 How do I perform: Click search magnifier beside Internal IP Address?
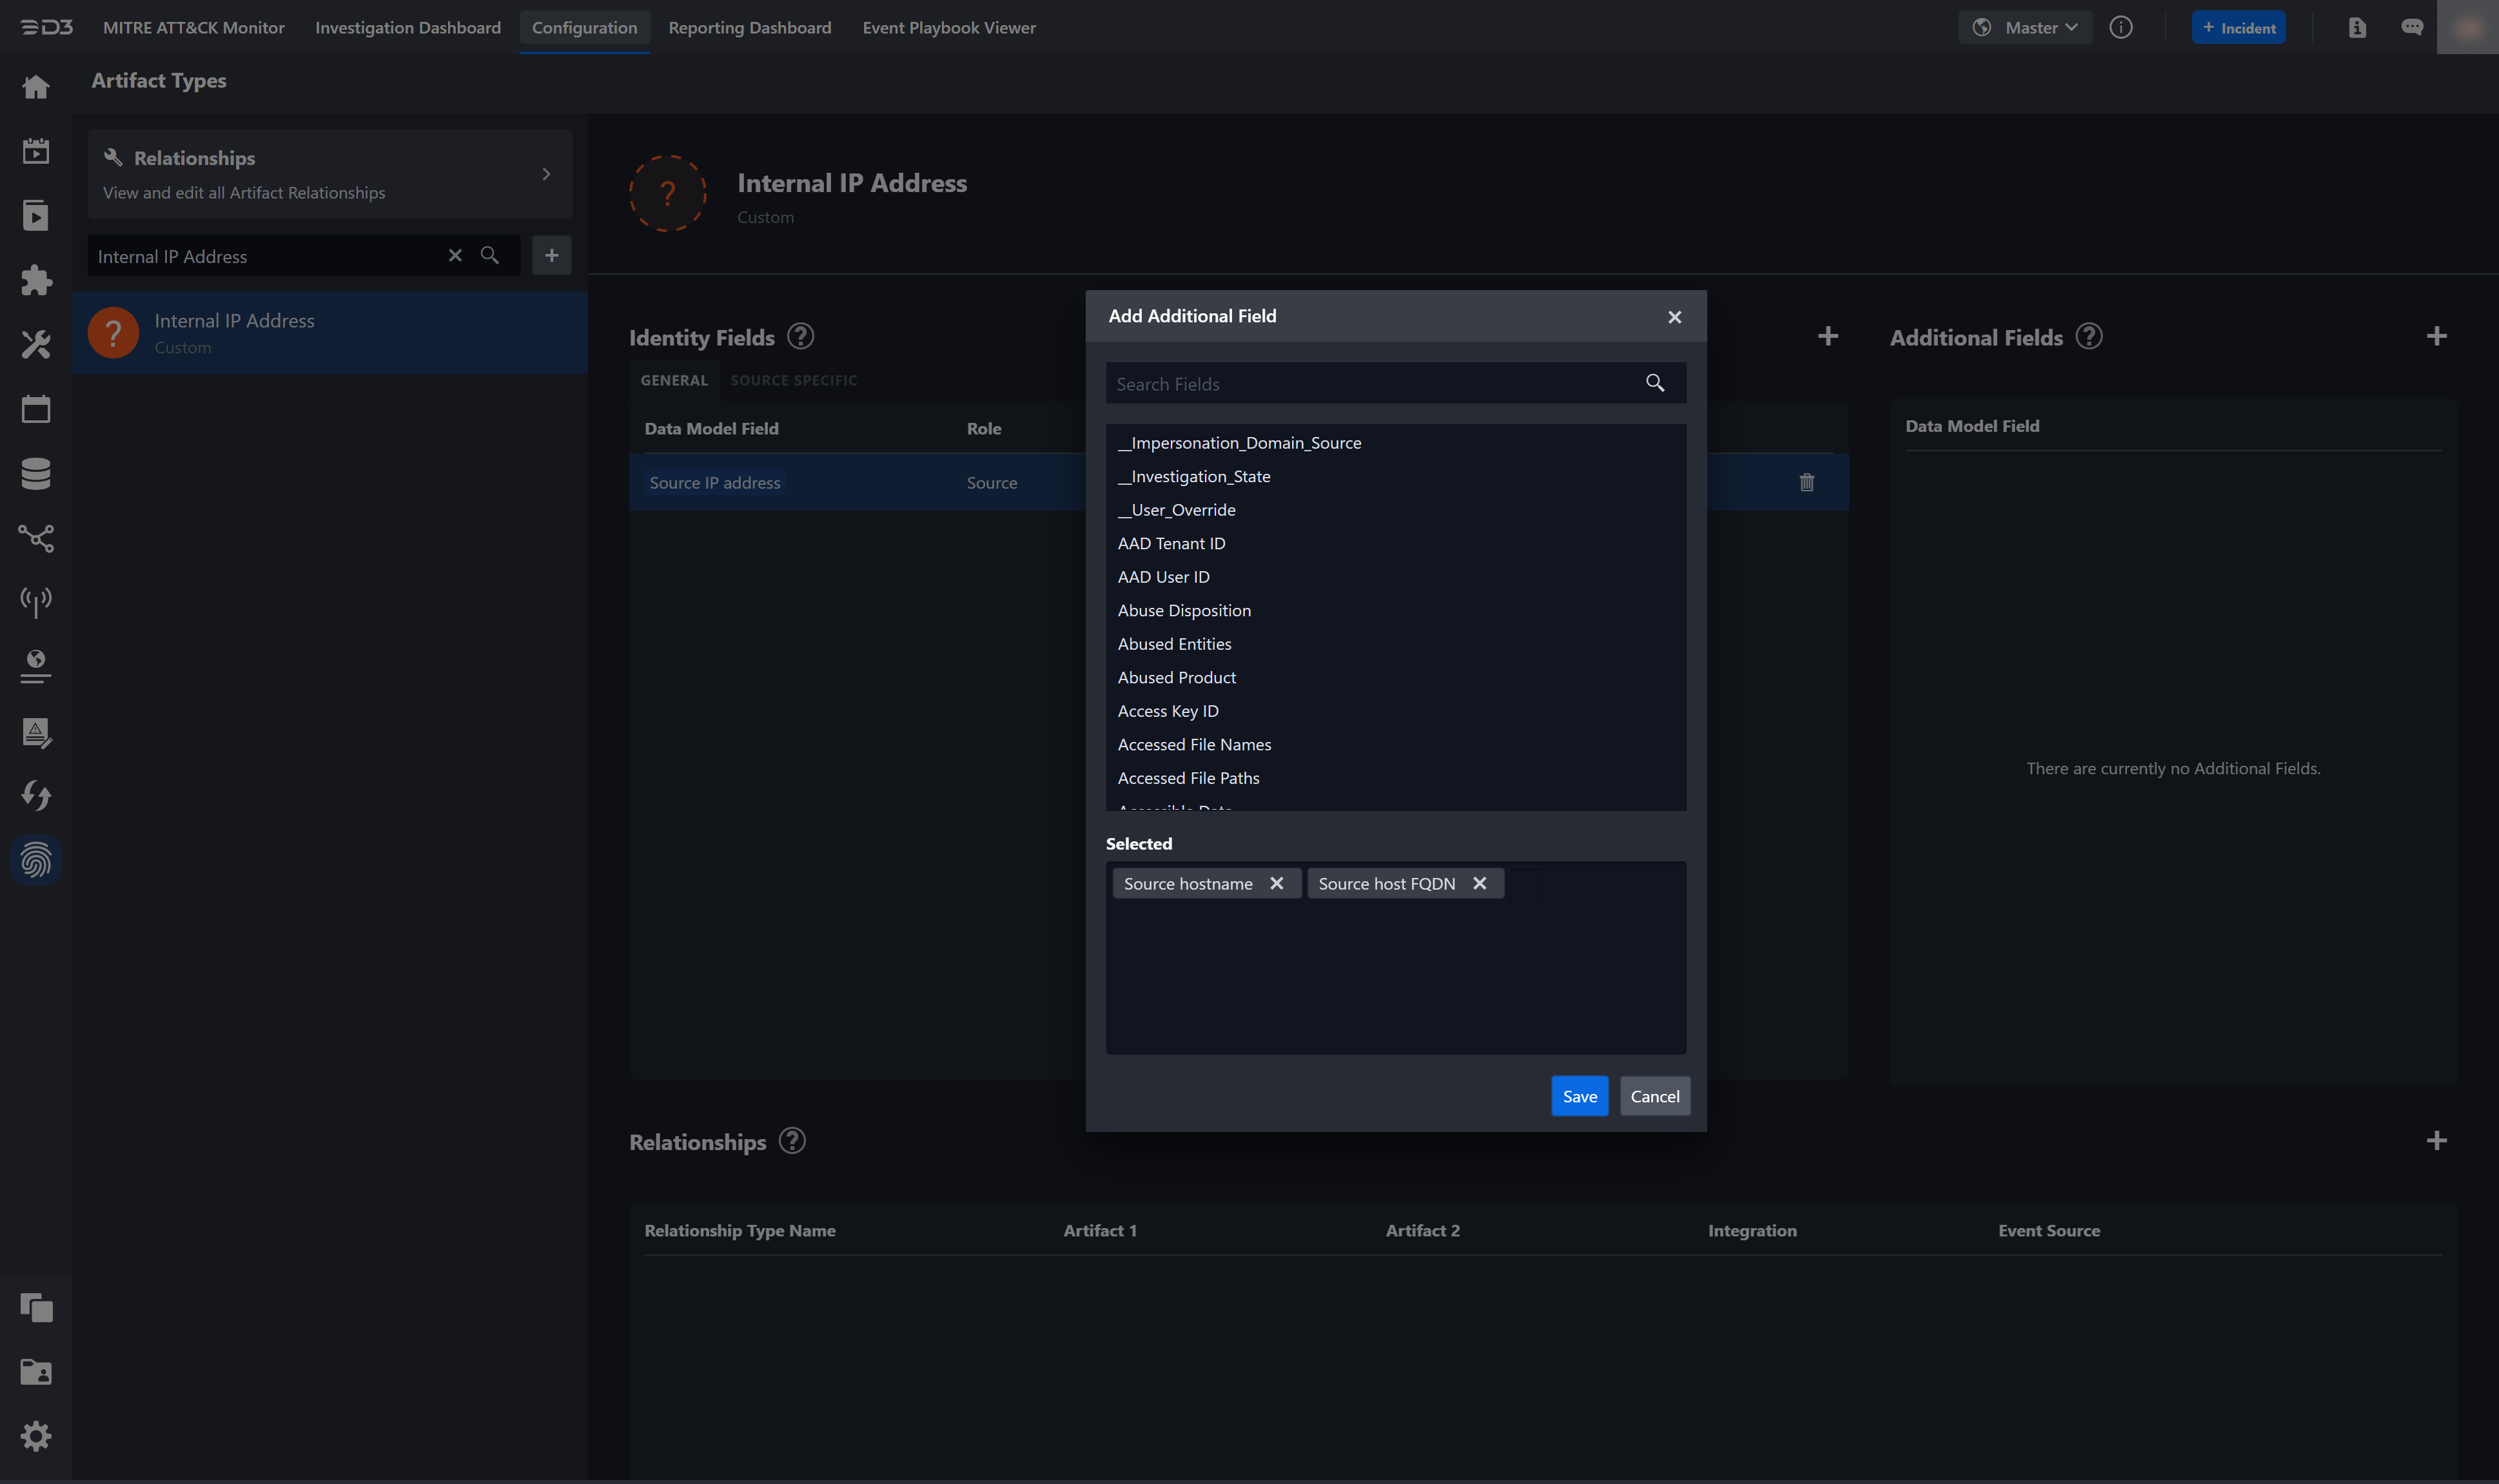tap(489, 255)
